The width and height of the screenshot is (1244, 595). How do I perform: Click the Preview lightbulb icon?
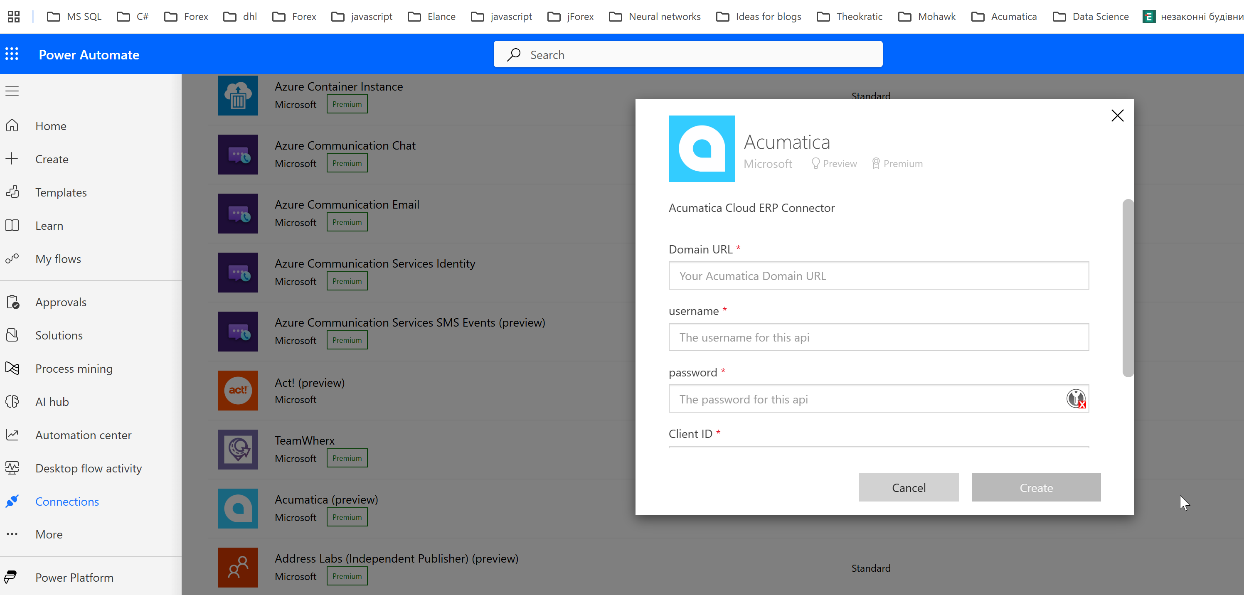pos(815,163)
